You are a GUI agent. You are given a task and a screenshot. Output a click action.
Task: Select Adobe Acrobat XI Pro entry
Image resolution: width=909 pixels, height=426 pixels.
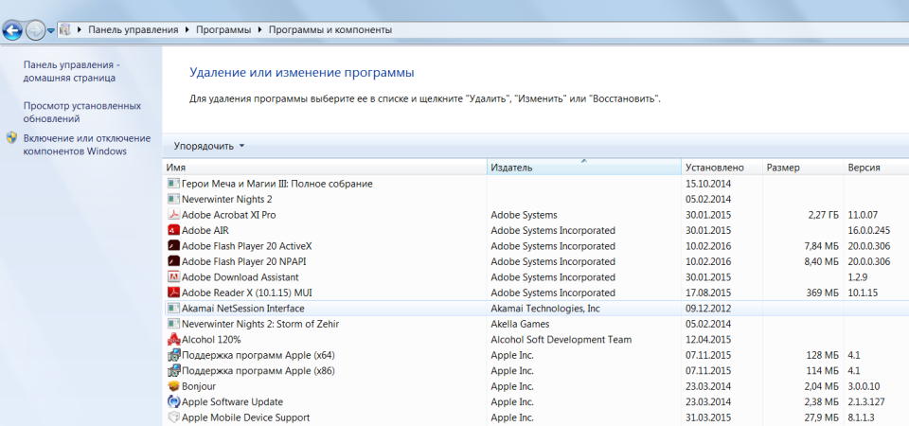tap(229, 215)
